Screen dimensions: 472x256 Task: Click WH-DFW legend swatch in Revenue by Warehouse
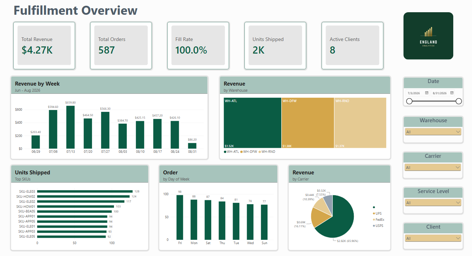tap(242, 152)
